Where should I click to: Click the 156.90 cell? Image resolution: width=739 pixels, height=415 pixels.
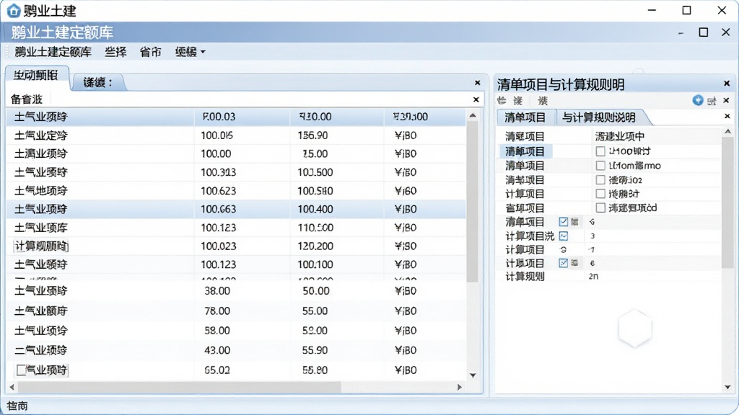(x=313, y=135)
